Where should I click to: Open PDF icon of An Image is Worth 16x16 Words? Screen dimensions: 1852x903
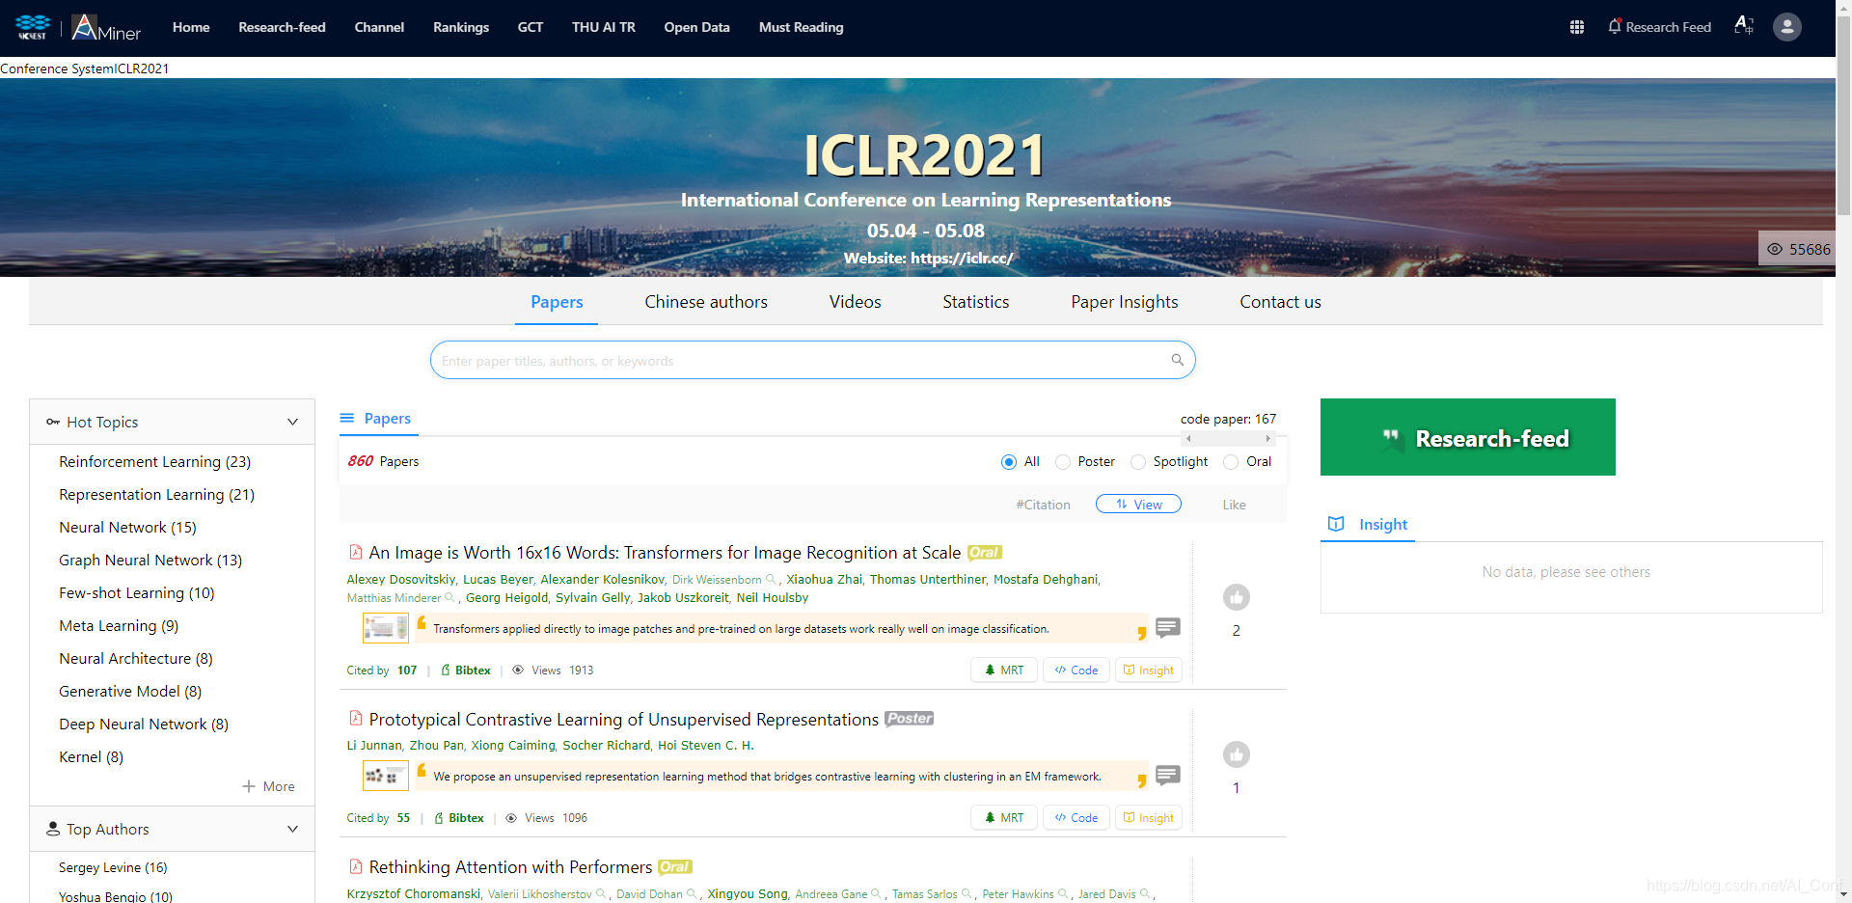pos(355,552)
